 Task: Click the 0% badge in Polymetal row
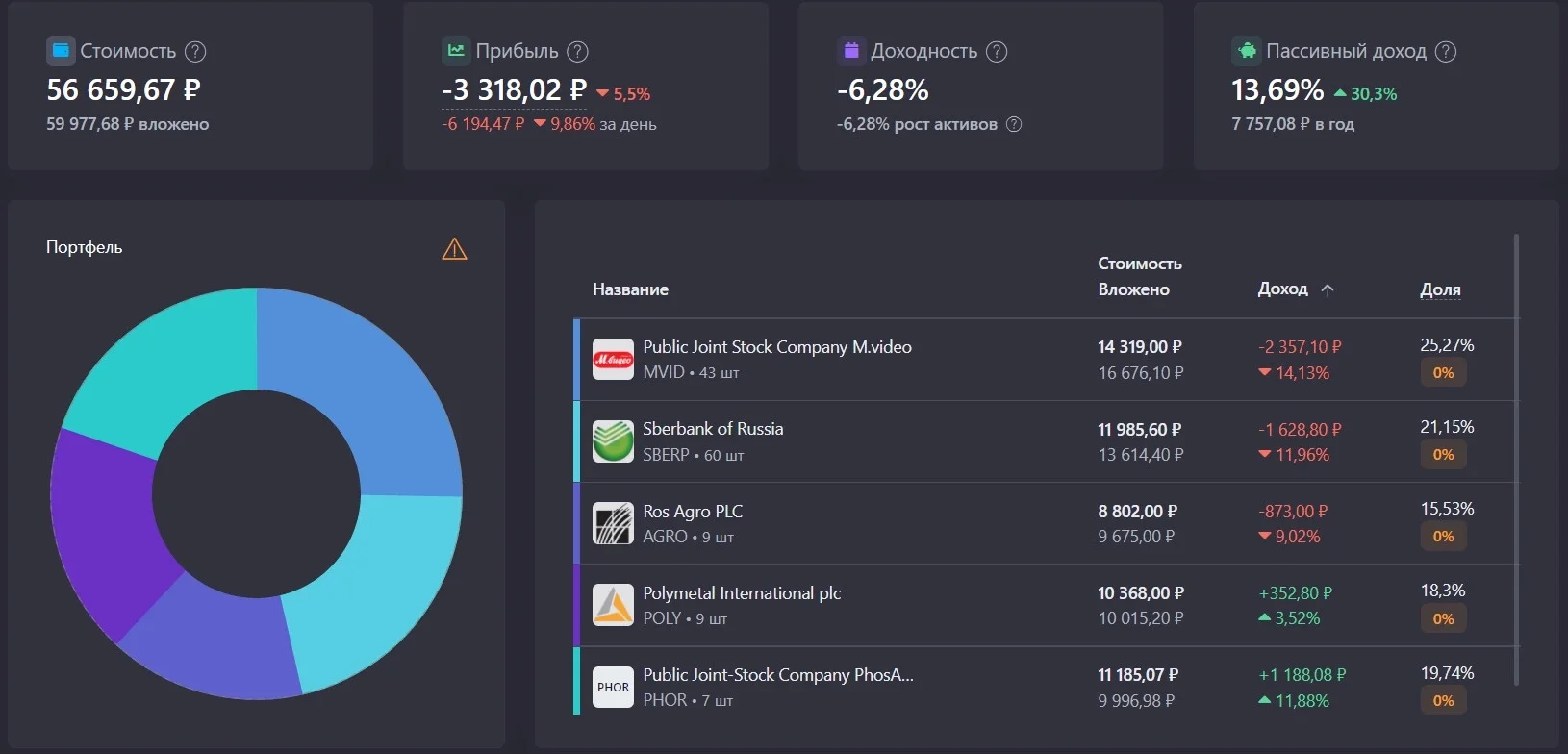(1444, 619)
